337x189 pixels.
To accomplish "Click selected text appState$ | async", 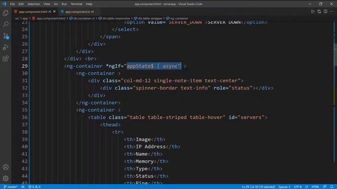I will [154, 66].
